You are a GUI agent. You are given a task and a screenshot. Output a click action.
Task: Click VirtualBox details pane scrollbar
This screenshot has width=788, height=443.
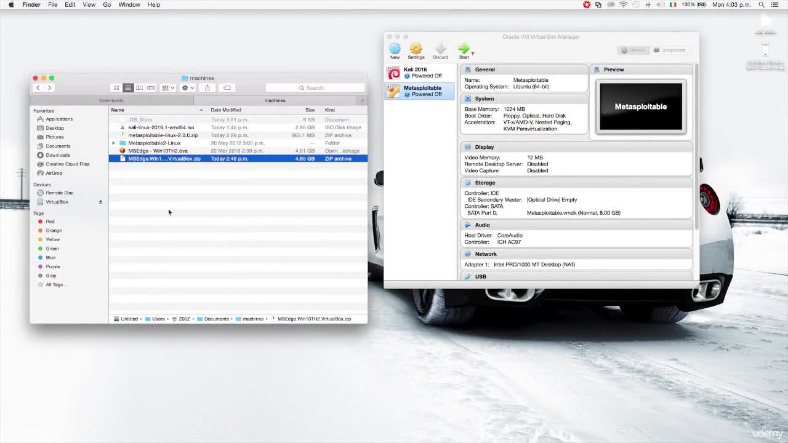click(697, 148)
